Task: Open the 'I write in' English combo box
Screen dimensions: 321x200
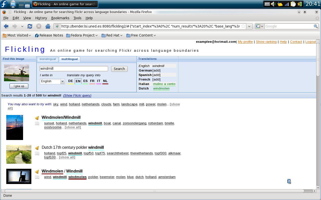Action: pos(52,81)
